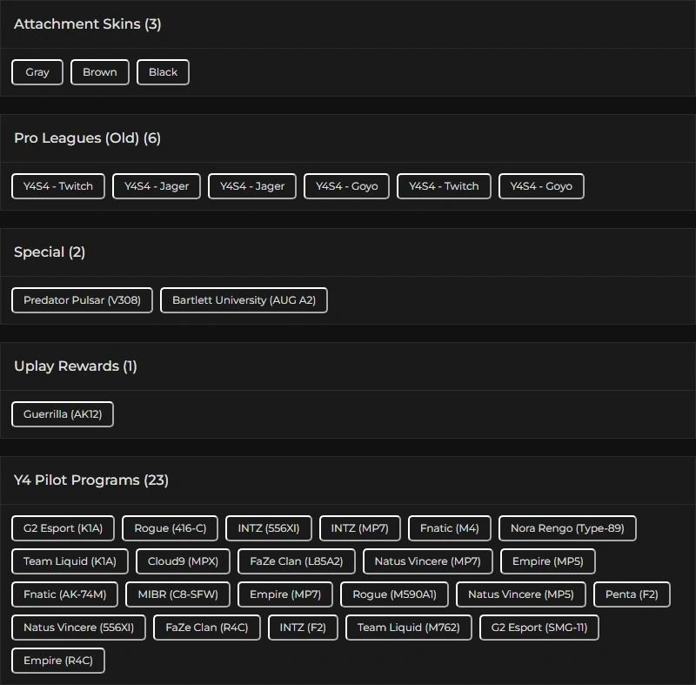
Task: Choose Cloud9 (MPX) skin
Action: [x=183, y=561]
